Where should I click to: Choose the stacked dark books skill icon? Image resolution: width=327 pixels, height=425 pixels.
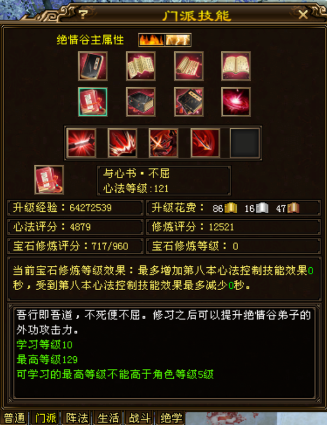pos(189,102)
